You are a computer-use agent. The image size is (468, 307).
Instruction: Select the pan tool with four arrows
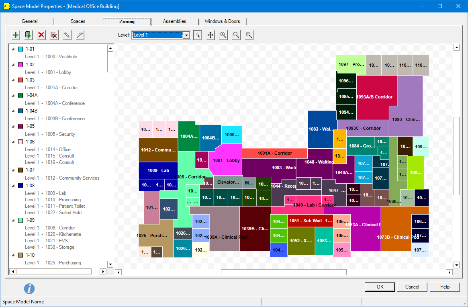(x=210, y=35)
